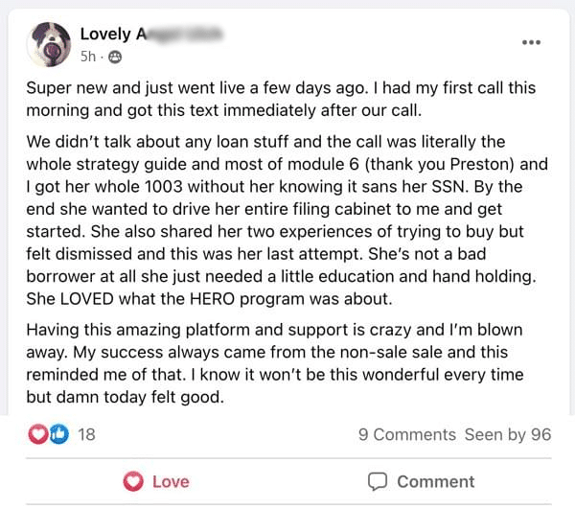Click the speech bubble Comment icon
575x509 pixels.
point(378,481)
